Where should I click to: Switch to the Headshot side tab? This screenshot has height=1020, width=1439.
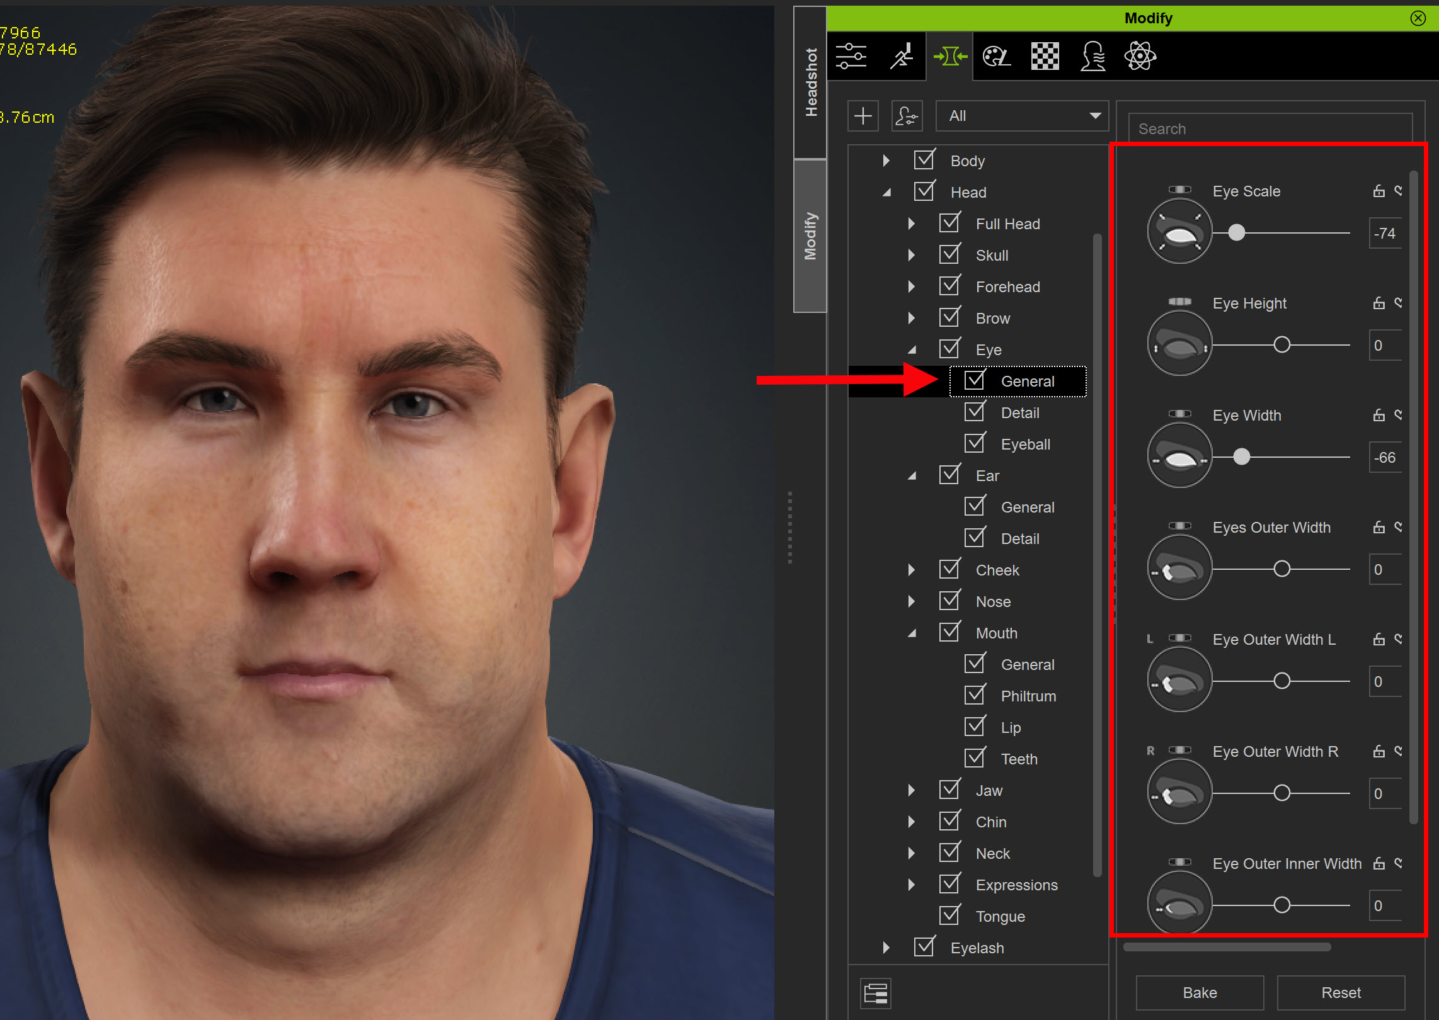(x=810, y=82)
